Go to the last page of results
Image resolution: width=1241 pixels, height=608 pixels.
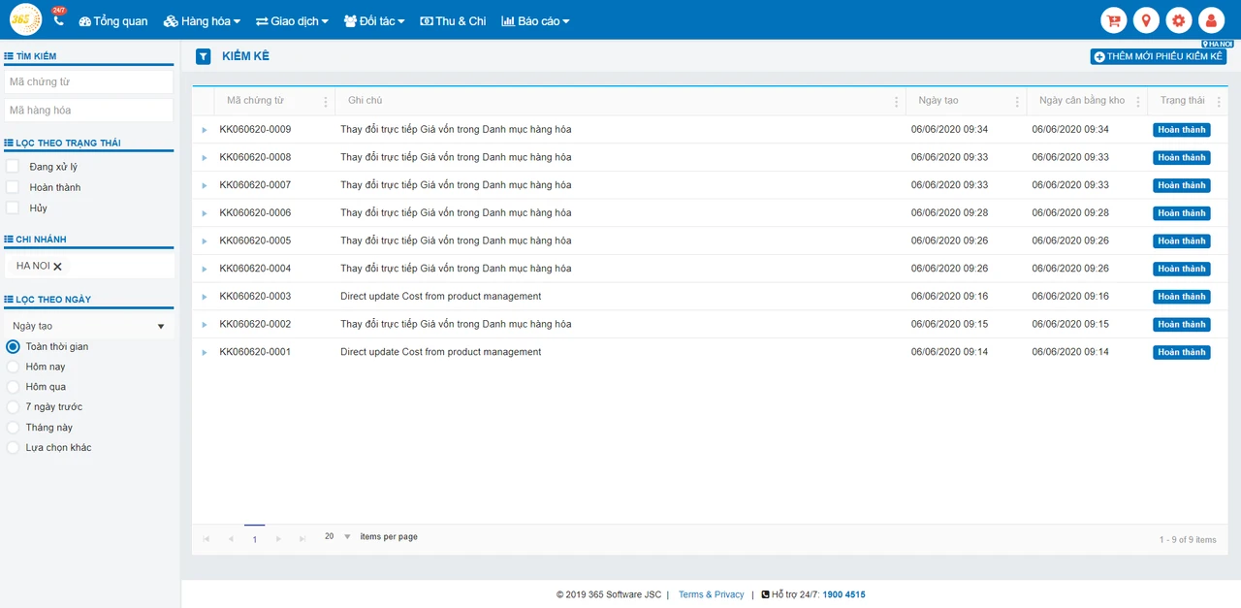coord(303,538)
